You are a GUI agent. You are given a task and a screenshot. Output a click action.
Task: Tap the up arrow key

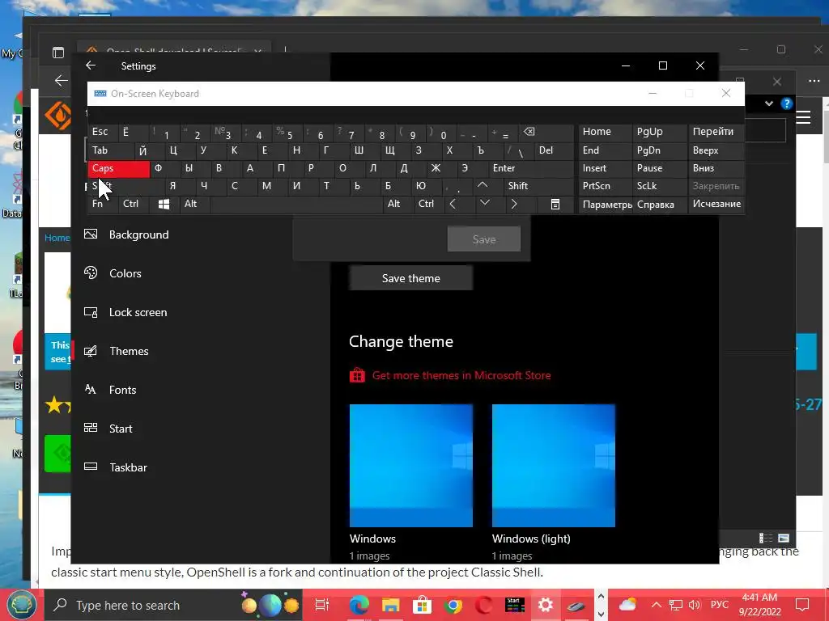(x=483, y=185)
